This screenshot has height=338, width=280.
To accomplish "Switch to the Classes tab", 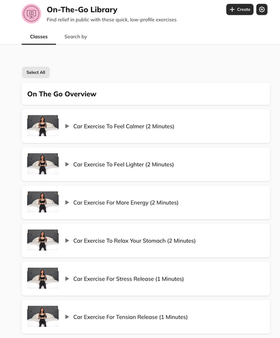I will click(x=39, y=37).
